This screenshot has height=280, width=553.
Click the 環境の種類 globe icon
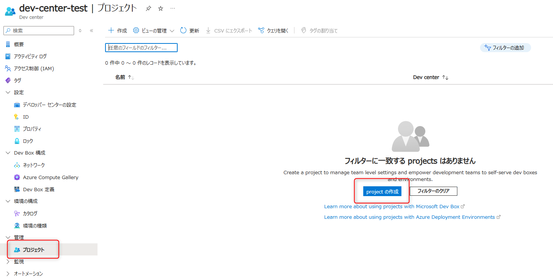(x=17, y=226)
